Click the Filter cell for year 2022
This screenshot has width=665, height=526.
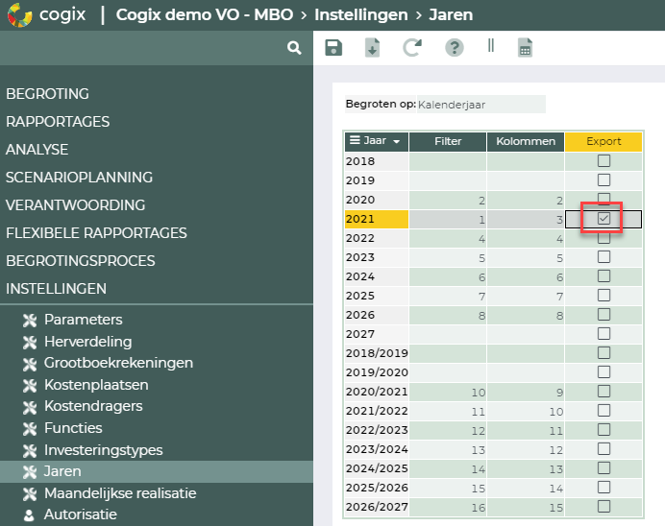[x=448, y=238]
